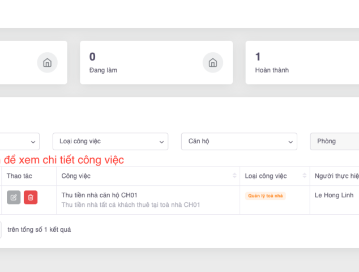Click the home icon in the leftmost card
Viewport: 359px width, 272px height.
click(48, 62)
